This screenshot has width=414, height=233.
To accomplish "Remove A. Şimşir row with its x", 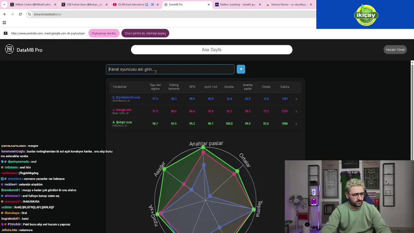I will tap(296, 124).
